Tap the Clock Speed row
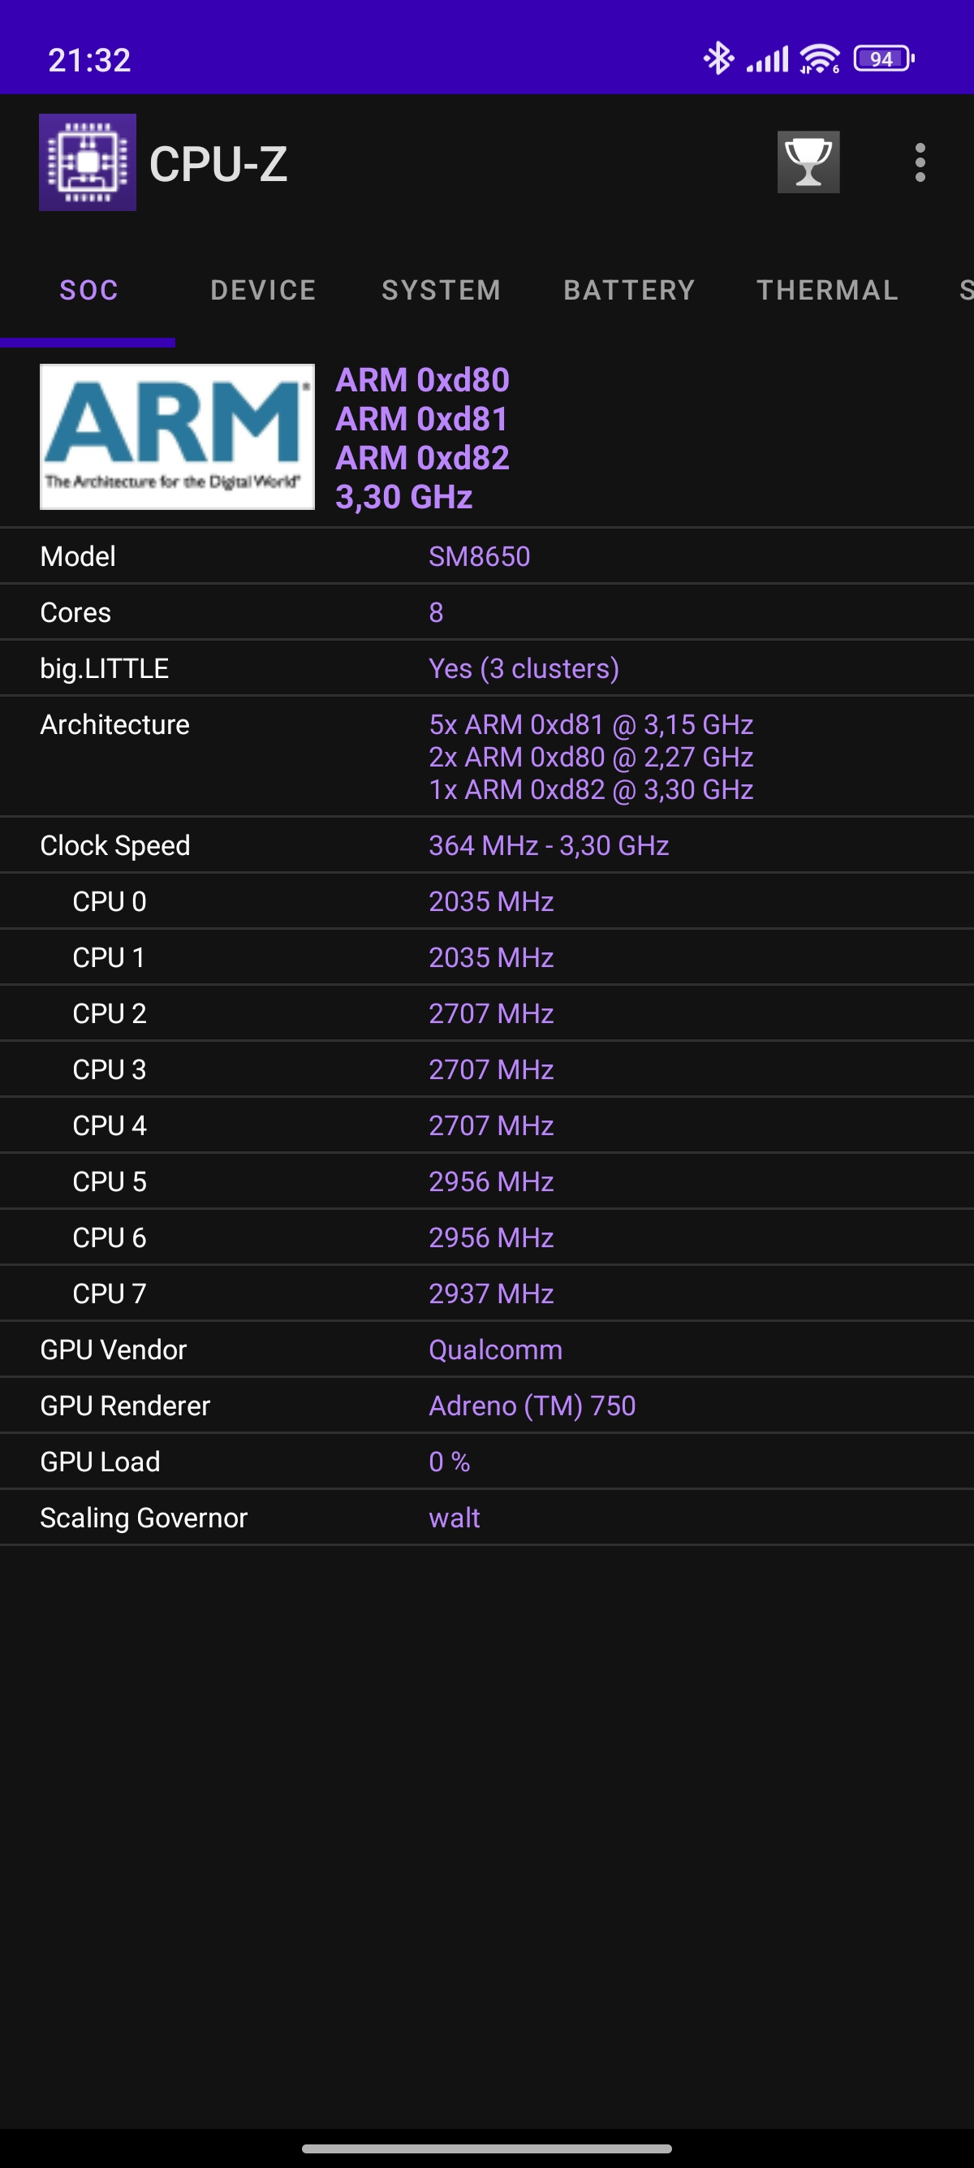974x2168 pixels. pyautogui.click(x=487, y=845)
